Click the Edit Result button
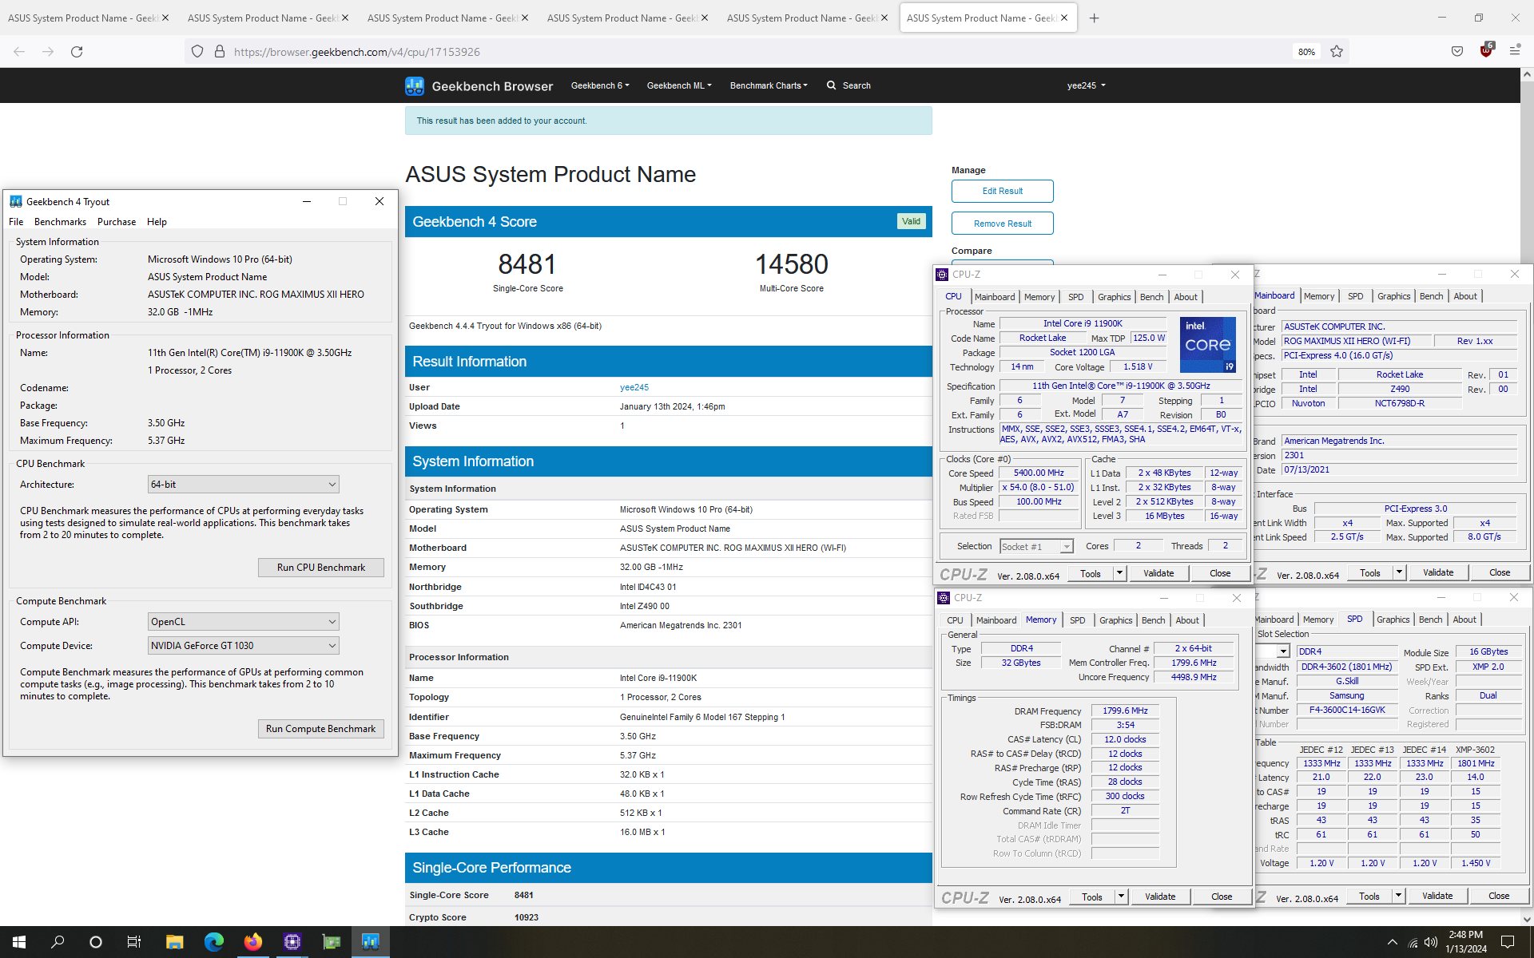1534x958 pixels. coord(1002,191)
